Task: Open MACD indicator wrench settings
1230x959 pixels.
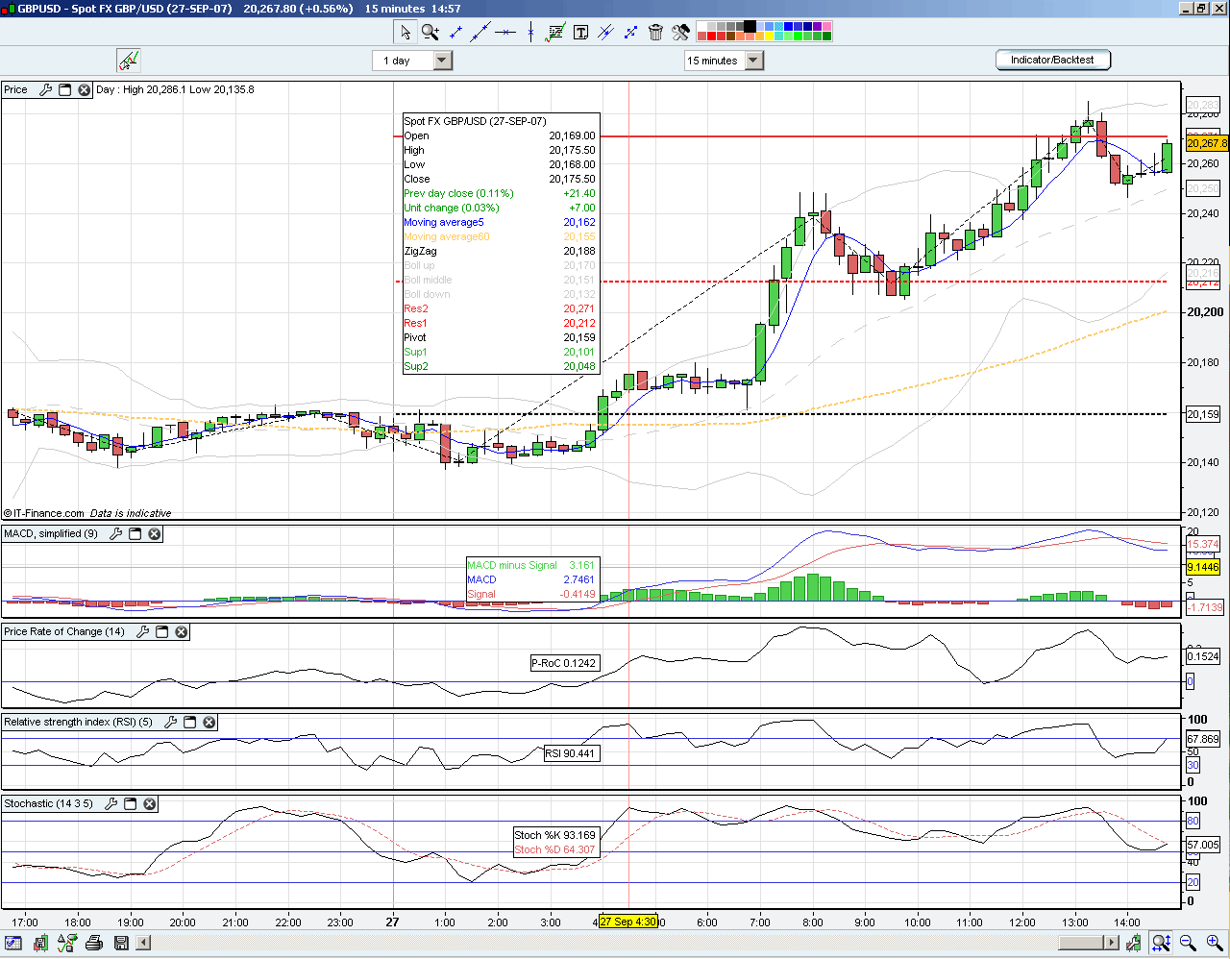Action: click(116, 533)
